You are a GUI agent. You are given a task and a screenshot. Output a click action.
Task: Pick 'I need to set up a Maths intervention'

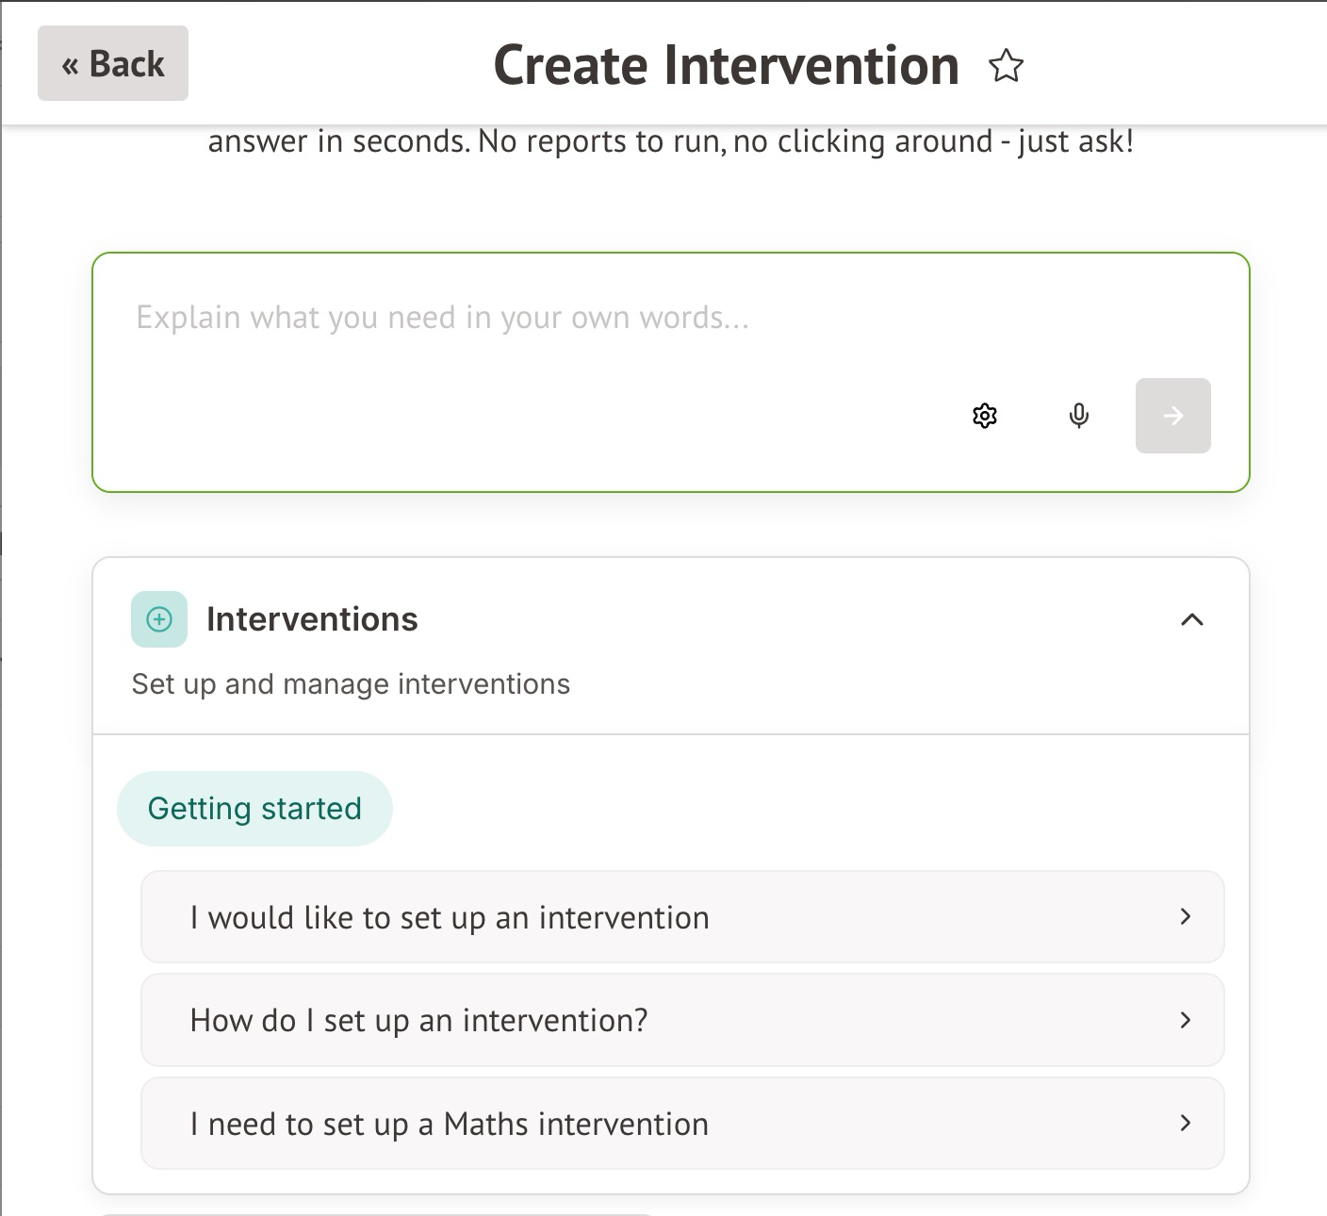[450, 1124]
